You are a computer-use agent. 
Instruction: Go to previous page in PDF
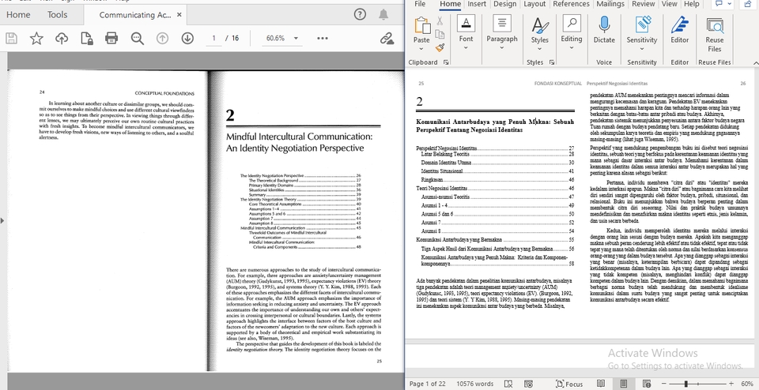click(162, 38)
